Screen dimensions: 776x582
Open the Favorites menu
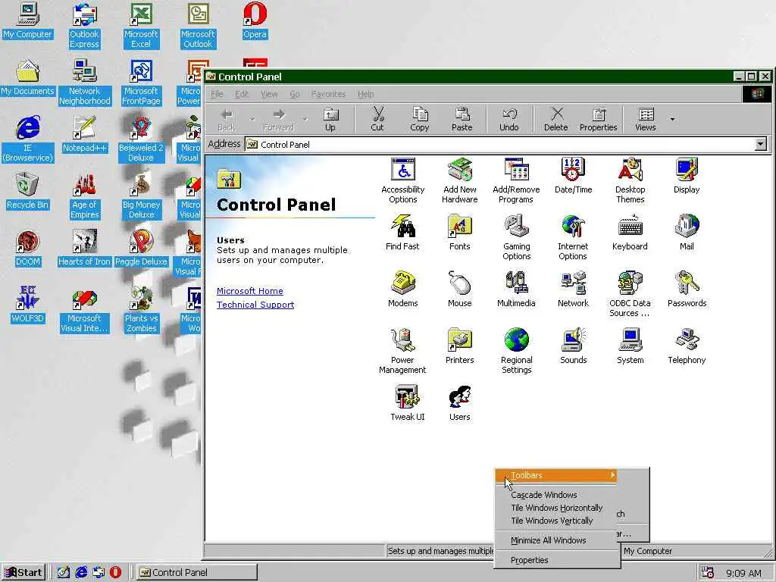tap(328, 94)
